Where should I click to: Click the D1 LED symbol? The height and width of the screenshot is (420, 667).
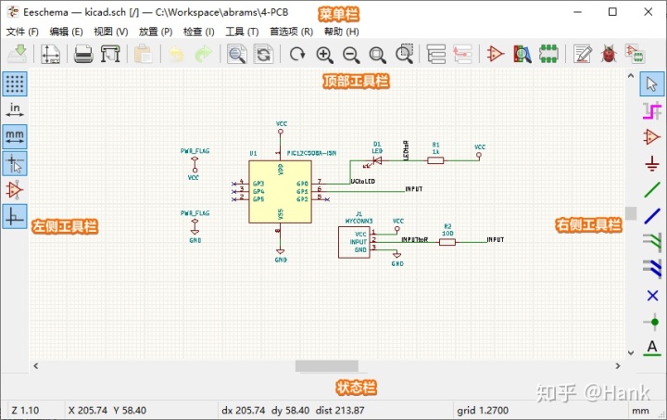[377, 160]
